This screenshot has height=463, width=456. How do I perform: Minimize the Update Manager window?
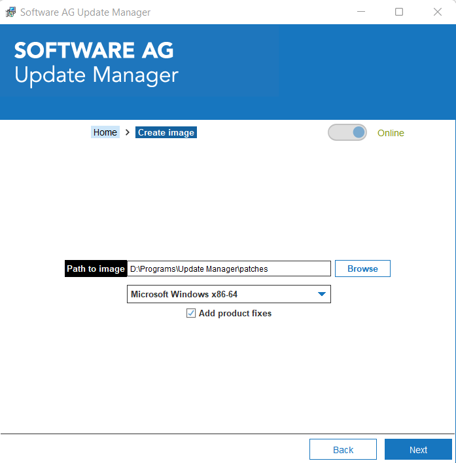pos(361,12)
